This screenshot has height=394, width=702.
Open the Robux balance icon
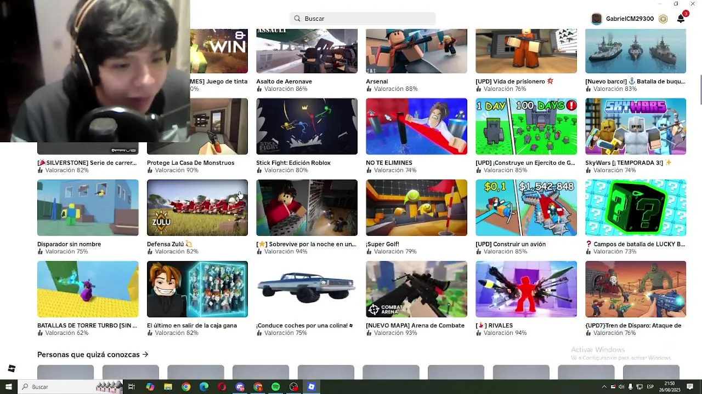click(663, 19)
